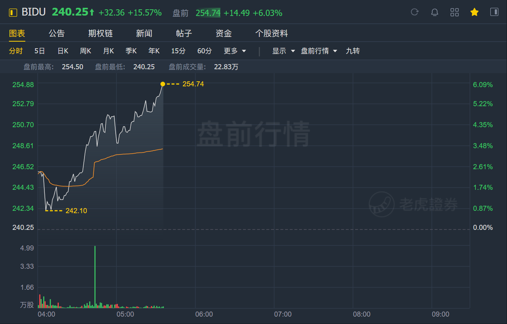Click the 0.00% baseline label

coord(482,228)
